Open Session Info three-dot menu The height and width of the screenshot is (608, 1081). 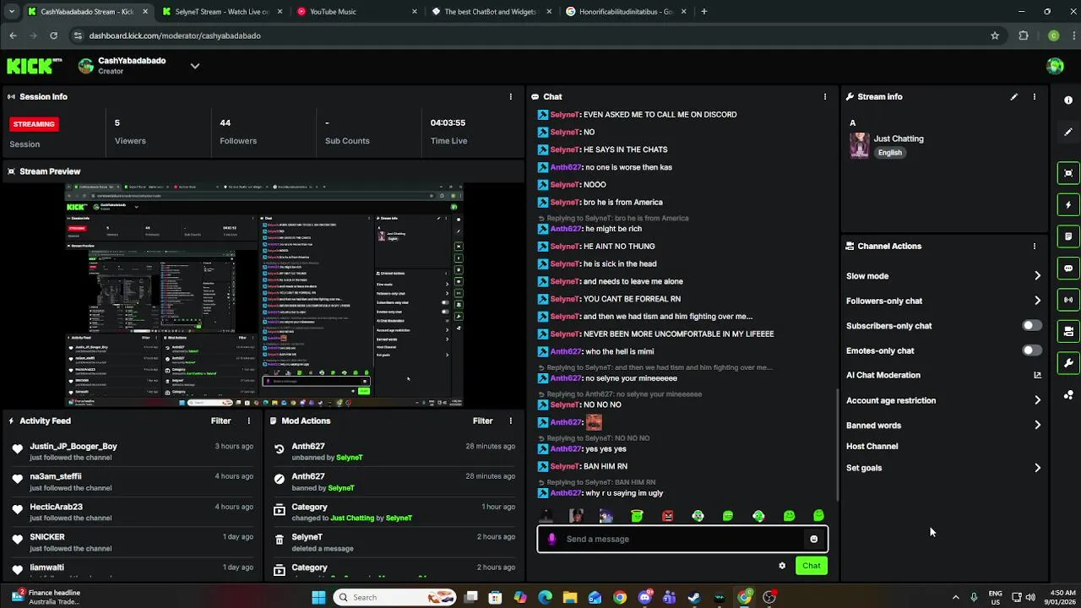click(x=510, y=97)
